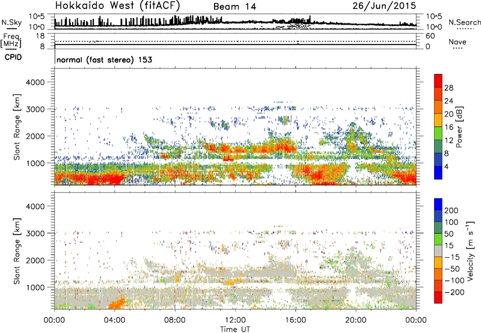
Task: Click the '04:00' time tick label
Action: click(x=115, y=320)
